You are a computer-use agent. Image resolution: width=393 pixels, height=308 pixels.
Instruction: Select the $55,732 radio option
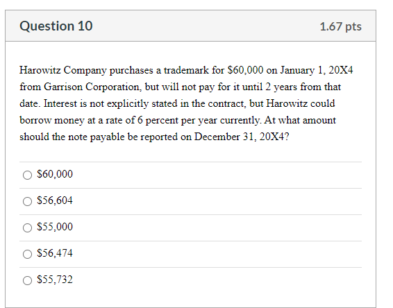[27, 280]
